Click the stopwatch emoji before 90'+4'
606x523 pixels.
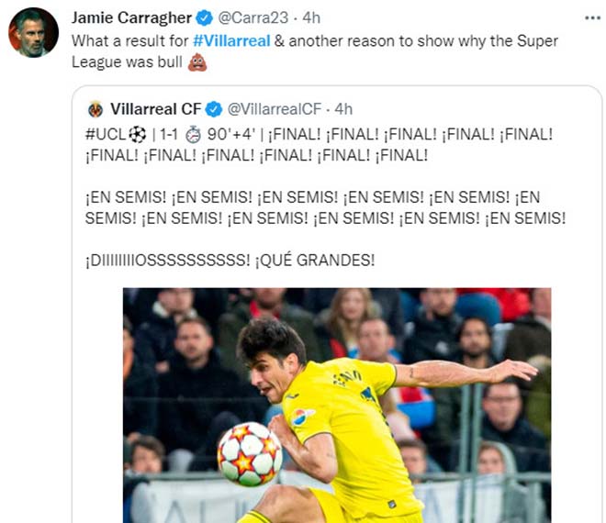pos(193,134)
